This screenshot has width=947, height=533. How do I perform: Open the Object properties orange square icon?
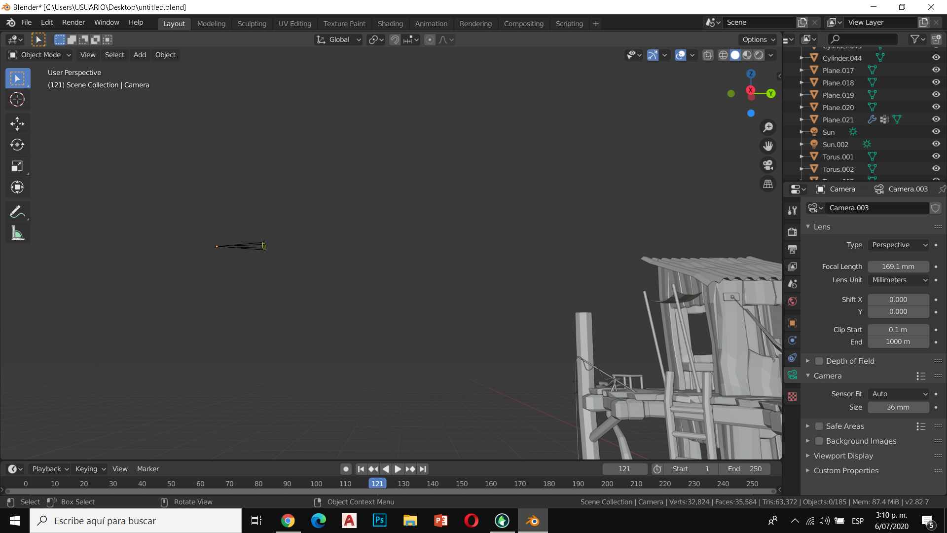pos(793,323)
